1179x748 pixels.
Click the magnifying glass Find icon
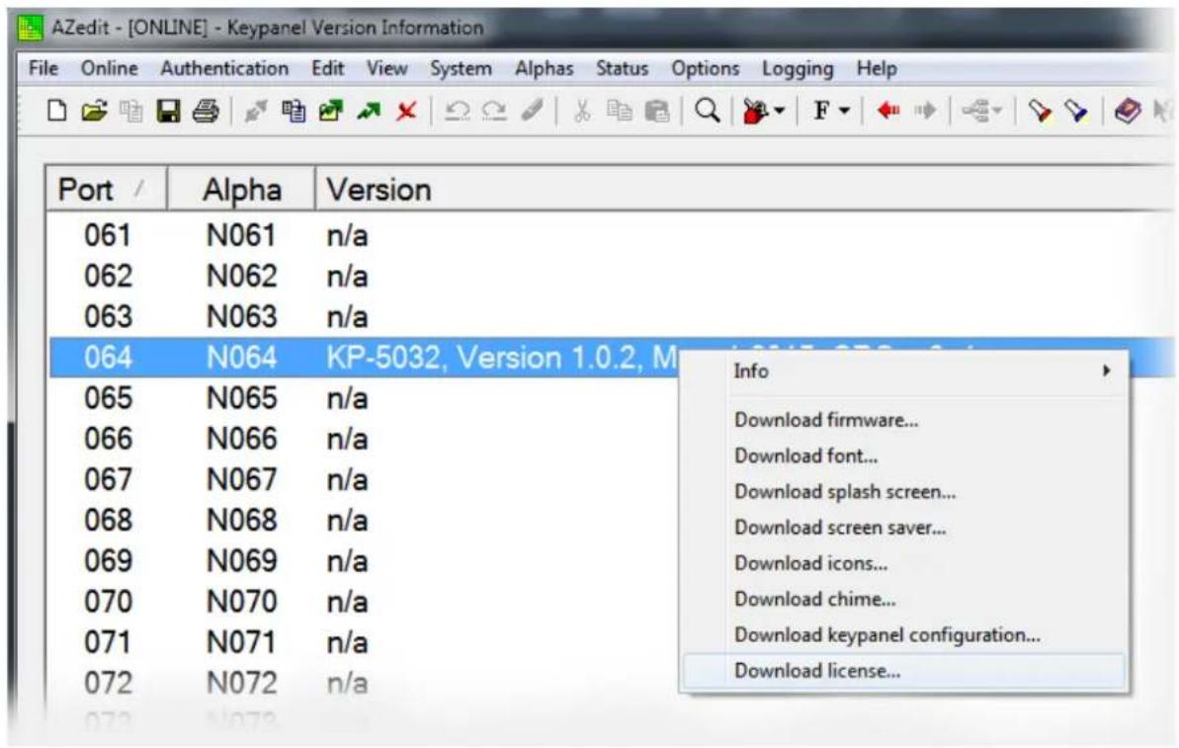707,112
